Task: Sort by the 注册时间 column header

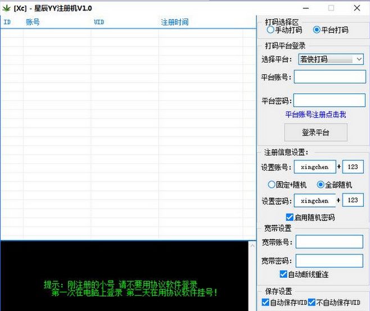Action: (x=175, y=22)
